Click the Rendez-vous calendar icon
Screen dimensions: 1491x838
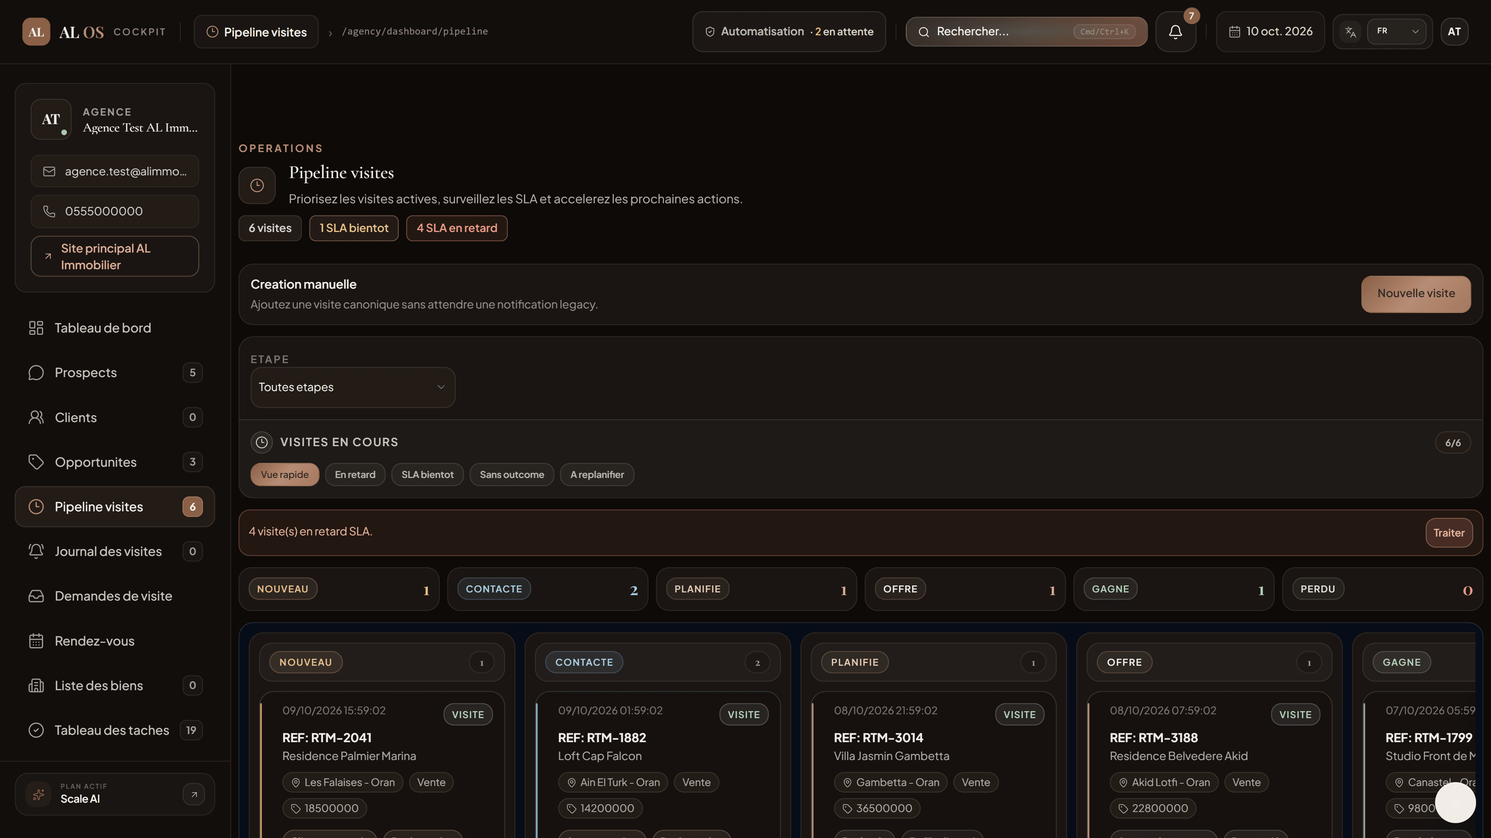[36, 641]
